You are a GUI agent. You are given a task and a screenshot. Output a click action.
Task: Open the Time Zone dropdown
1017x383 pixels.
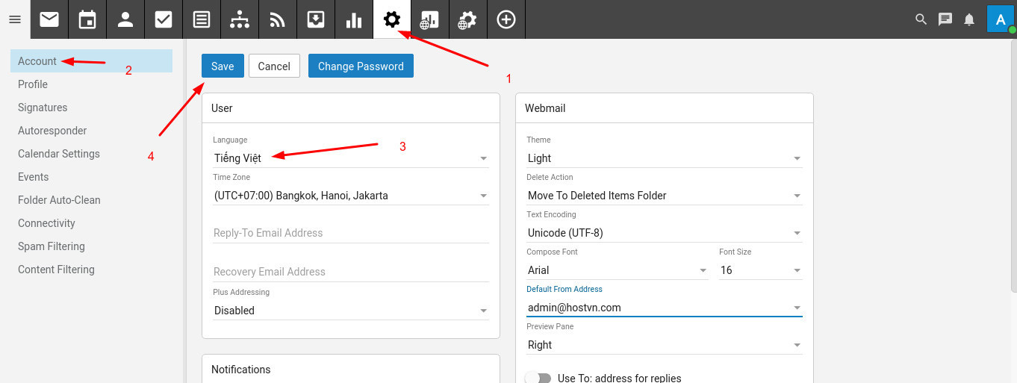(350, 196)
